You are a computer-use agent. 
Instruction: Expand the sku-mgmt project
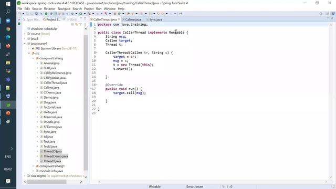point(25,176)
